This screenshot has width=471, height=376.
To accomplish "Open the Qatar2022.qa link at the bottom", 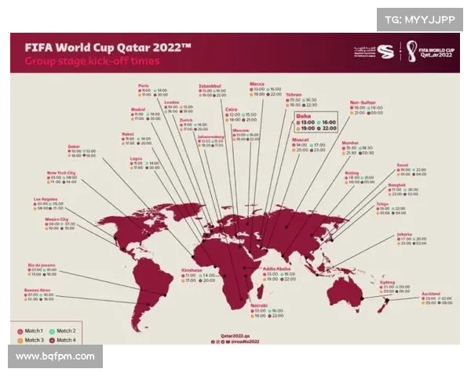I will point(235,336).
